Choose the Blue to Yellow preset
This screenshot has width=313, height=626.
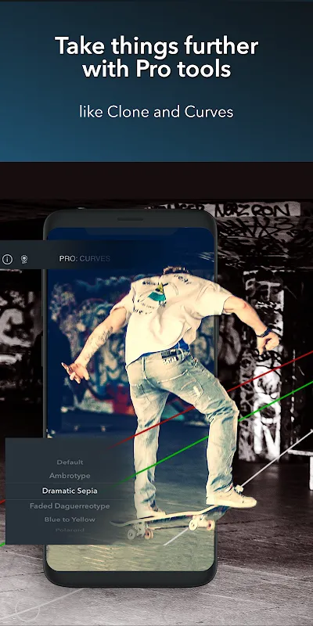click(70, 520)
